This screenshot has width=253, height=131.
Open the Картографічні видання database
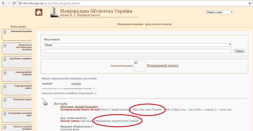click(17, 76)
